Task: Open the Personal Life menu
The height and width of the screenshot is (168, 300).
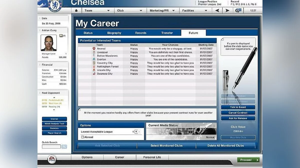Action: pos(152,157)
